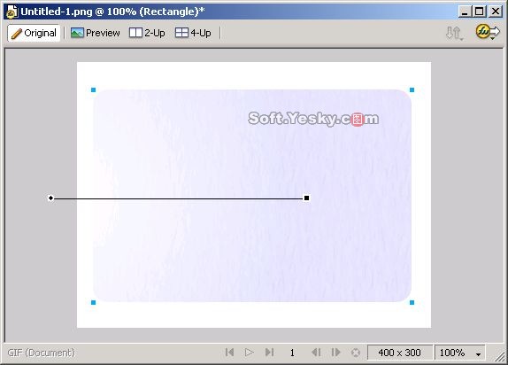This screenshot has width=508, height=365.
Task: Open the File Management arrows menu
Action: 454,33
